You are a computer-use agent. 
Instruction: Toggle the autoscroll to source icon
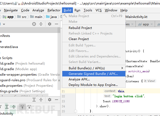pos(22,107)
